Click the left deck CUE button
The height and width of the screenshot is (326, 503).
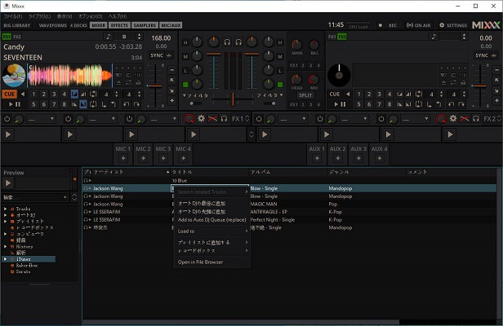(9, 95)
